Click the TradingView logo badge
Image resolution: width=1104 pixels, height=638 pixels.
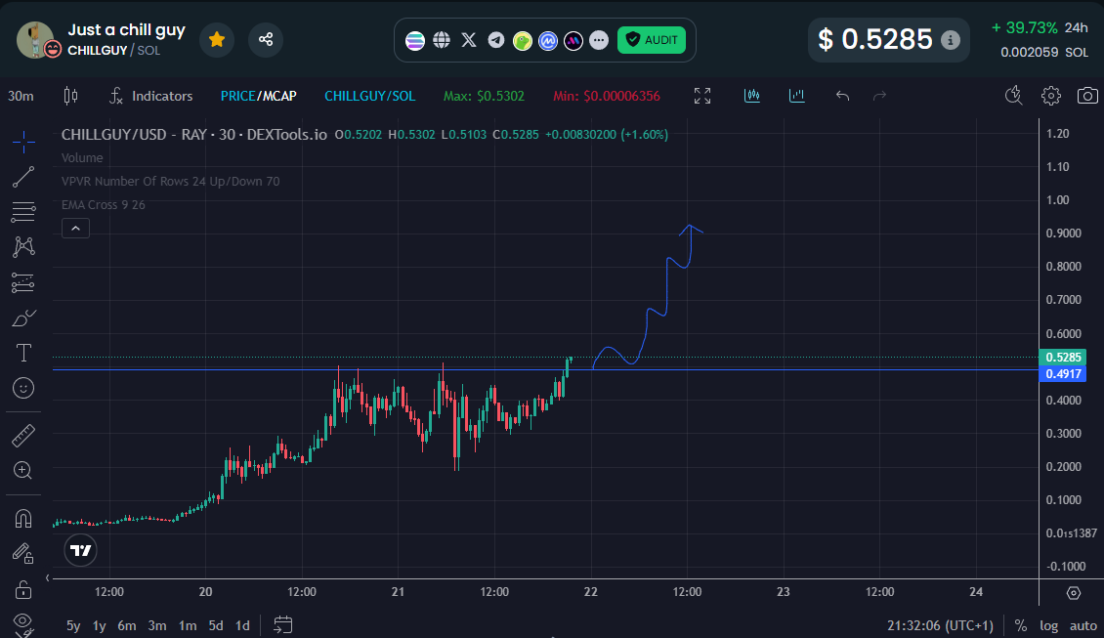point(80,551)
